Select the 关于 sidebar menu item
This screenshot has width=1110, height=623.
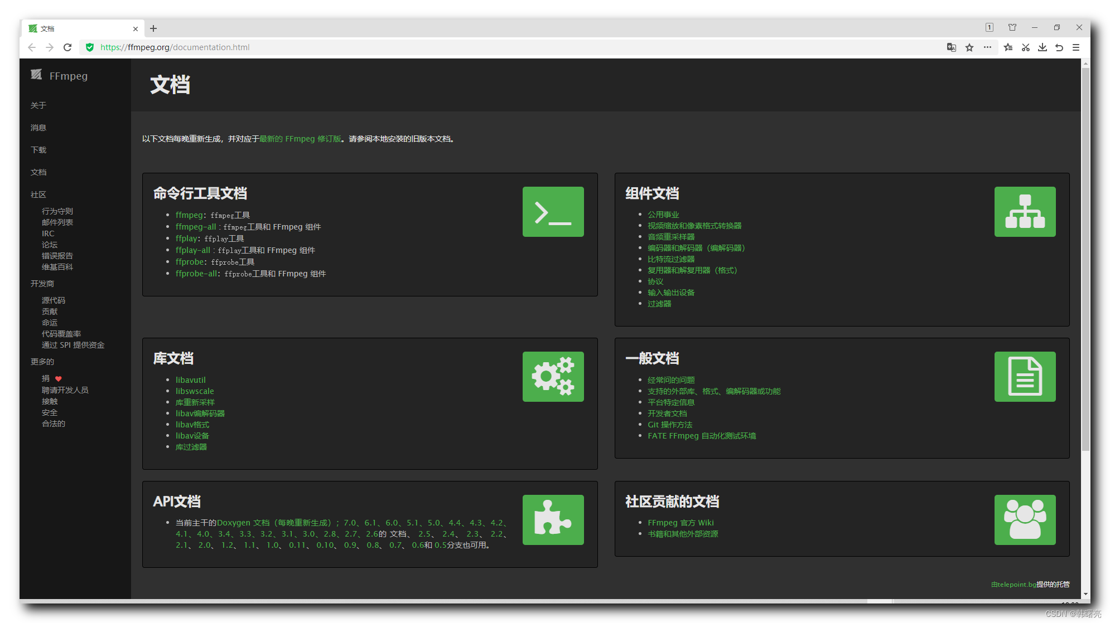coord(38,105)
